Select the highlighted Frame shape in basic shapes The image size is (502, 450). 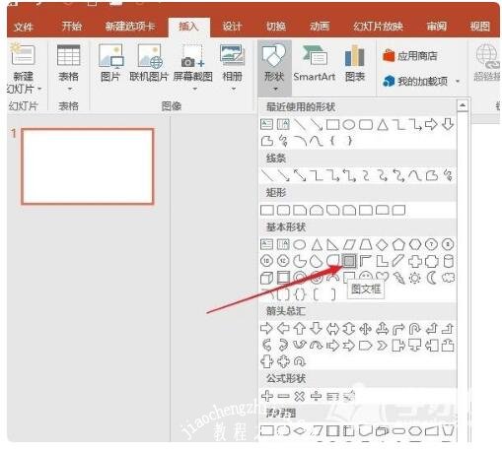pyautogui.click(x=349, y=261)
